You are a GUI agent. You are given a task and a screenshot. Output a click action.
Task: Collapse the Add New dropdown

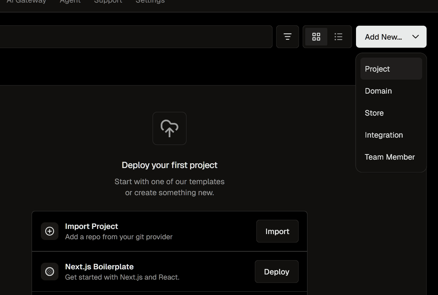391,37
